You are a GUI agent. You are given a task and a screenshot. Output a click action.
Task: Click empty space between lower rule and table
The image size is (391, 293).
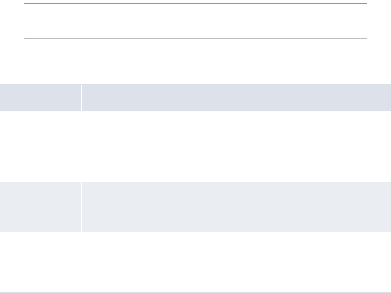point(196,61)
